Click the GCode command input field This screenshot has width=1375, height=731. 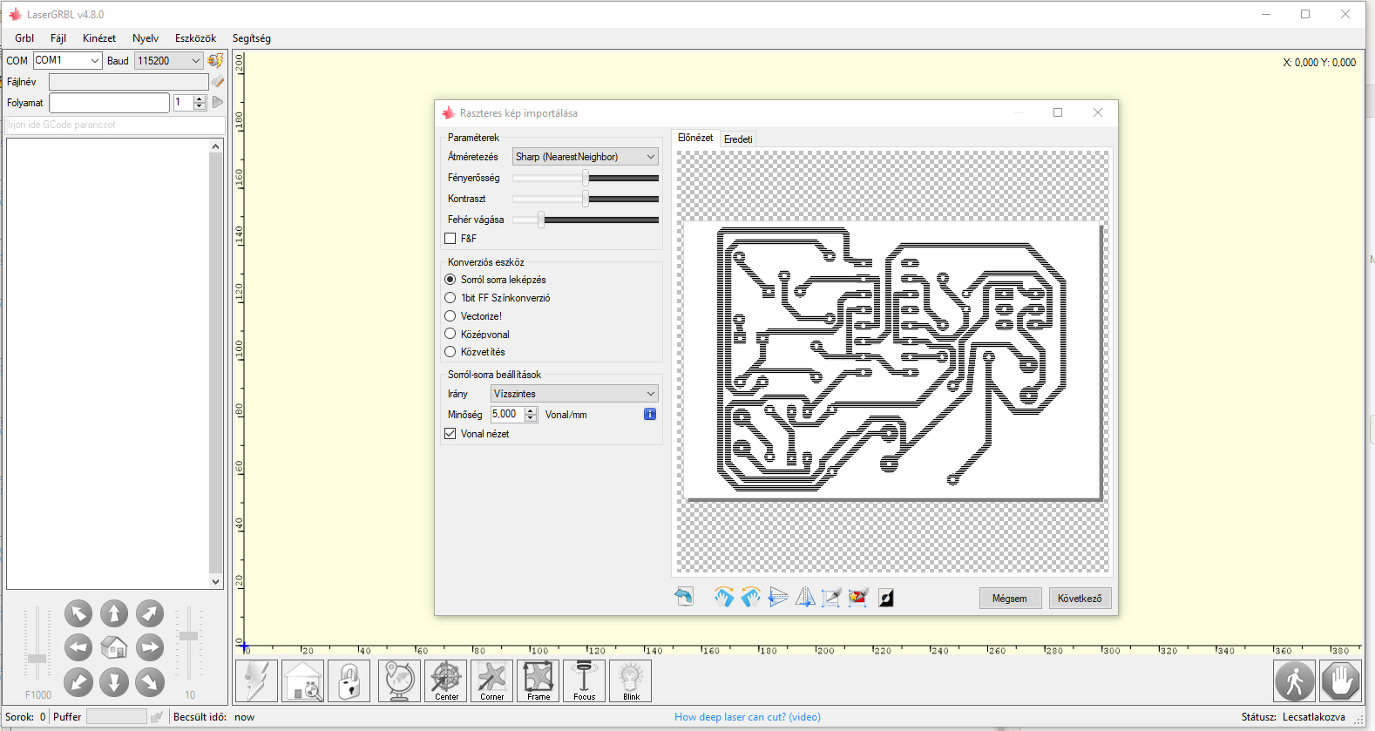tap(115, 125)
